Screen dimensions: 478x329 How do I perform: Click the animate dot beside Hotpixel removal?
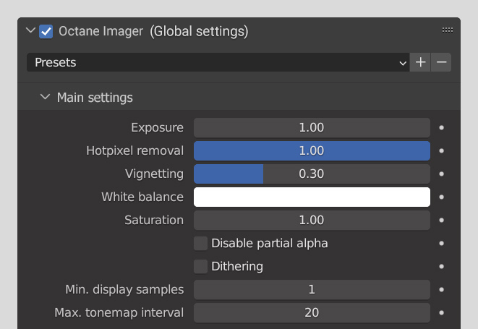(x=441, y=151)
